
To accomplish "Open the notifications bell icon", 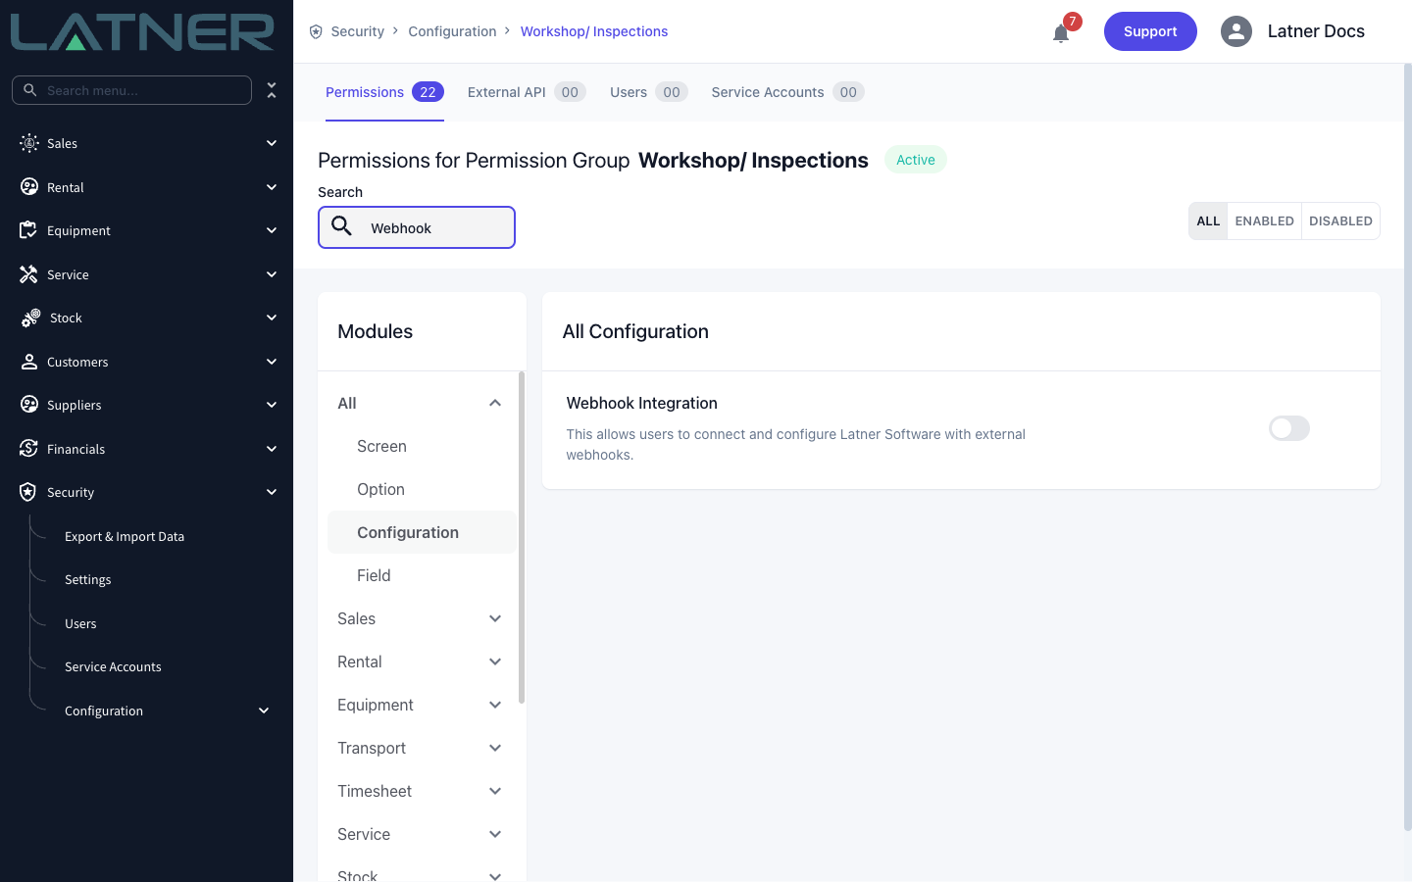I will [x=1061, y=33].
